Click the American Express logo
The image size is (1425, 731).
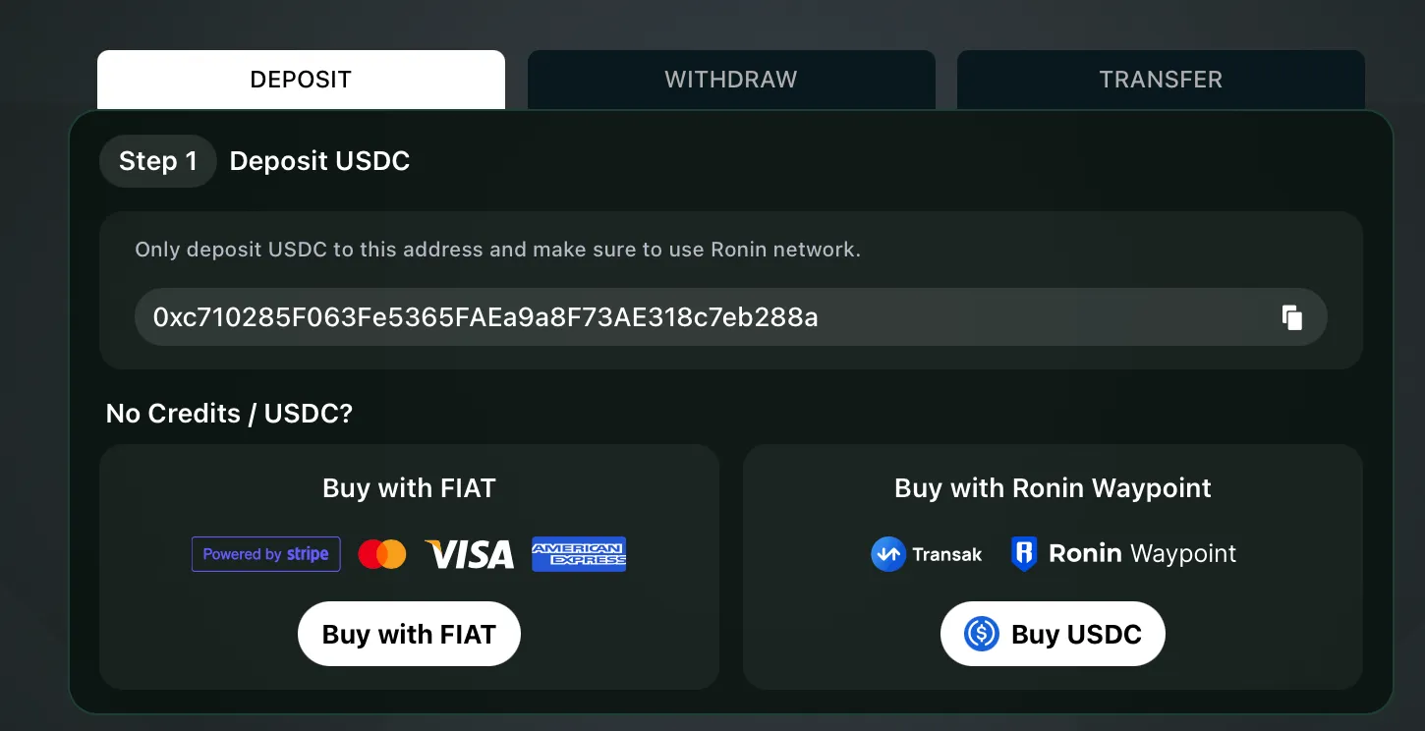(579, 554)
